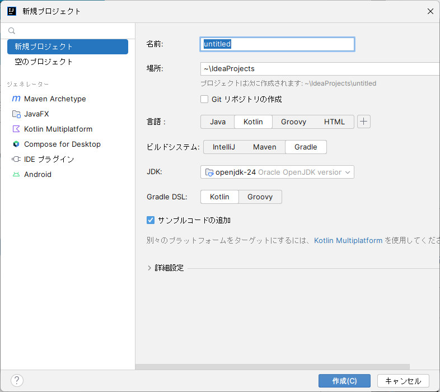Choose IntelliJ build system
Viewport: 440px width, 392px height.
224,147
